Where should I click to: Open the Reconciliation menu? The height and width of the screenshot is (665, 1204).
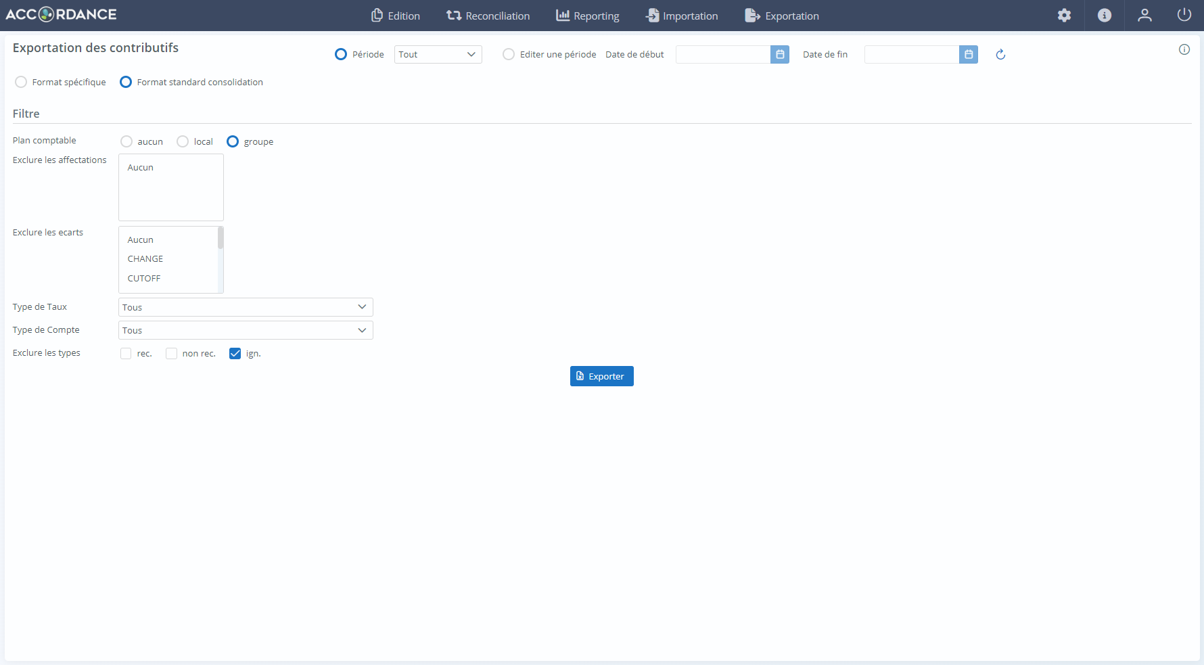tap(488, 16)
